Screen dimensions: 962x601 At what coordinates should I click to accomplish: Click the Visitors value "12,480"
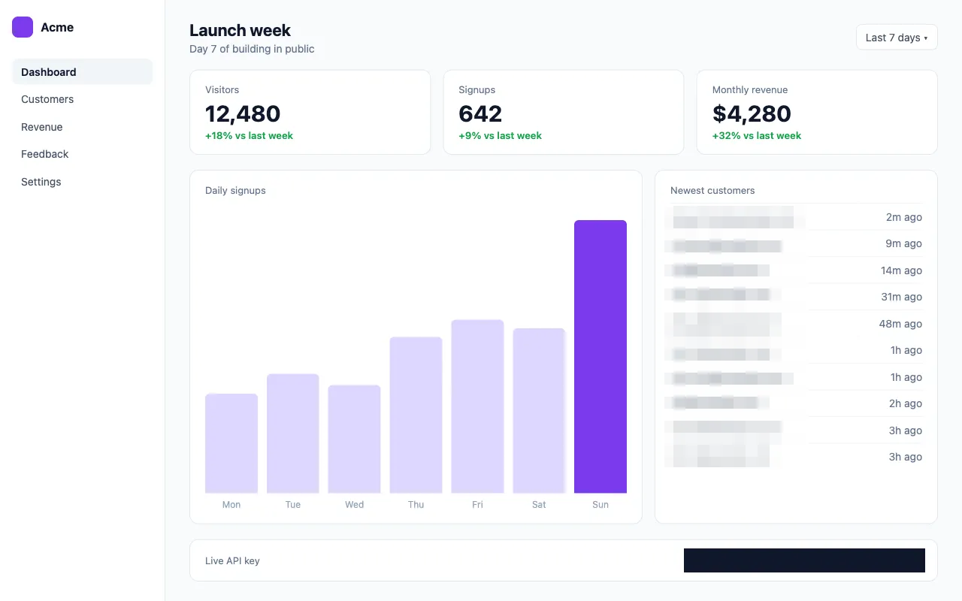tap(243, 113)
